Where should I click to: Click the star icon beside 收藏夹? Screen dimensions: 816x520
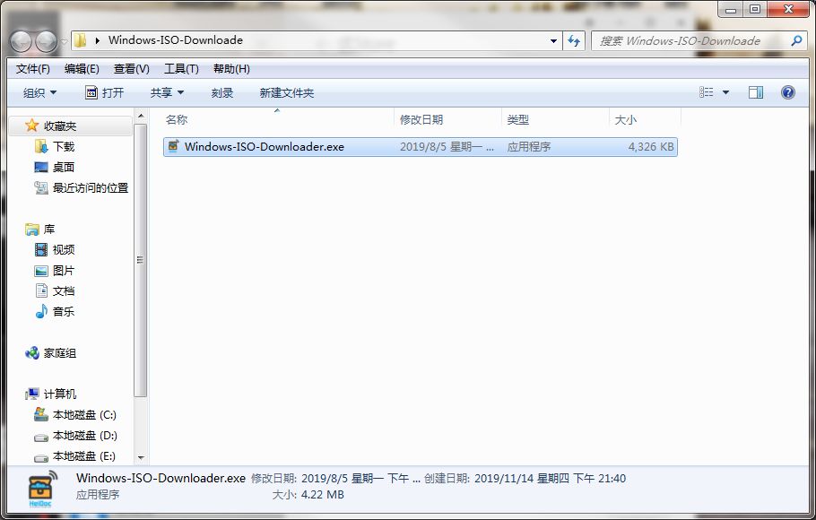point(31,125)
